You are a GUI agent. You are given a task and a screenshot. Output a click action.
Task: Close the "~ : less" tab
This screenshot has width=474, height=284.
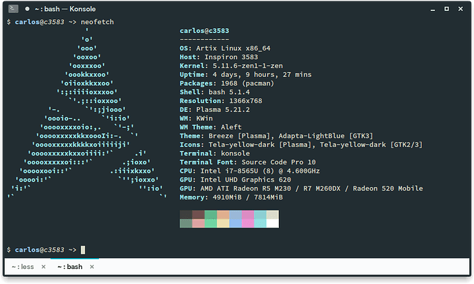(x=43, y=267)
